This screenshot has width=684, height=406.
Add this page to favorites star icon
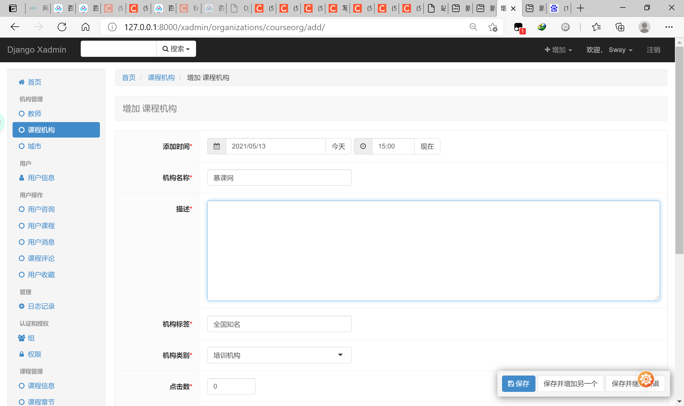tap(492, 27)
